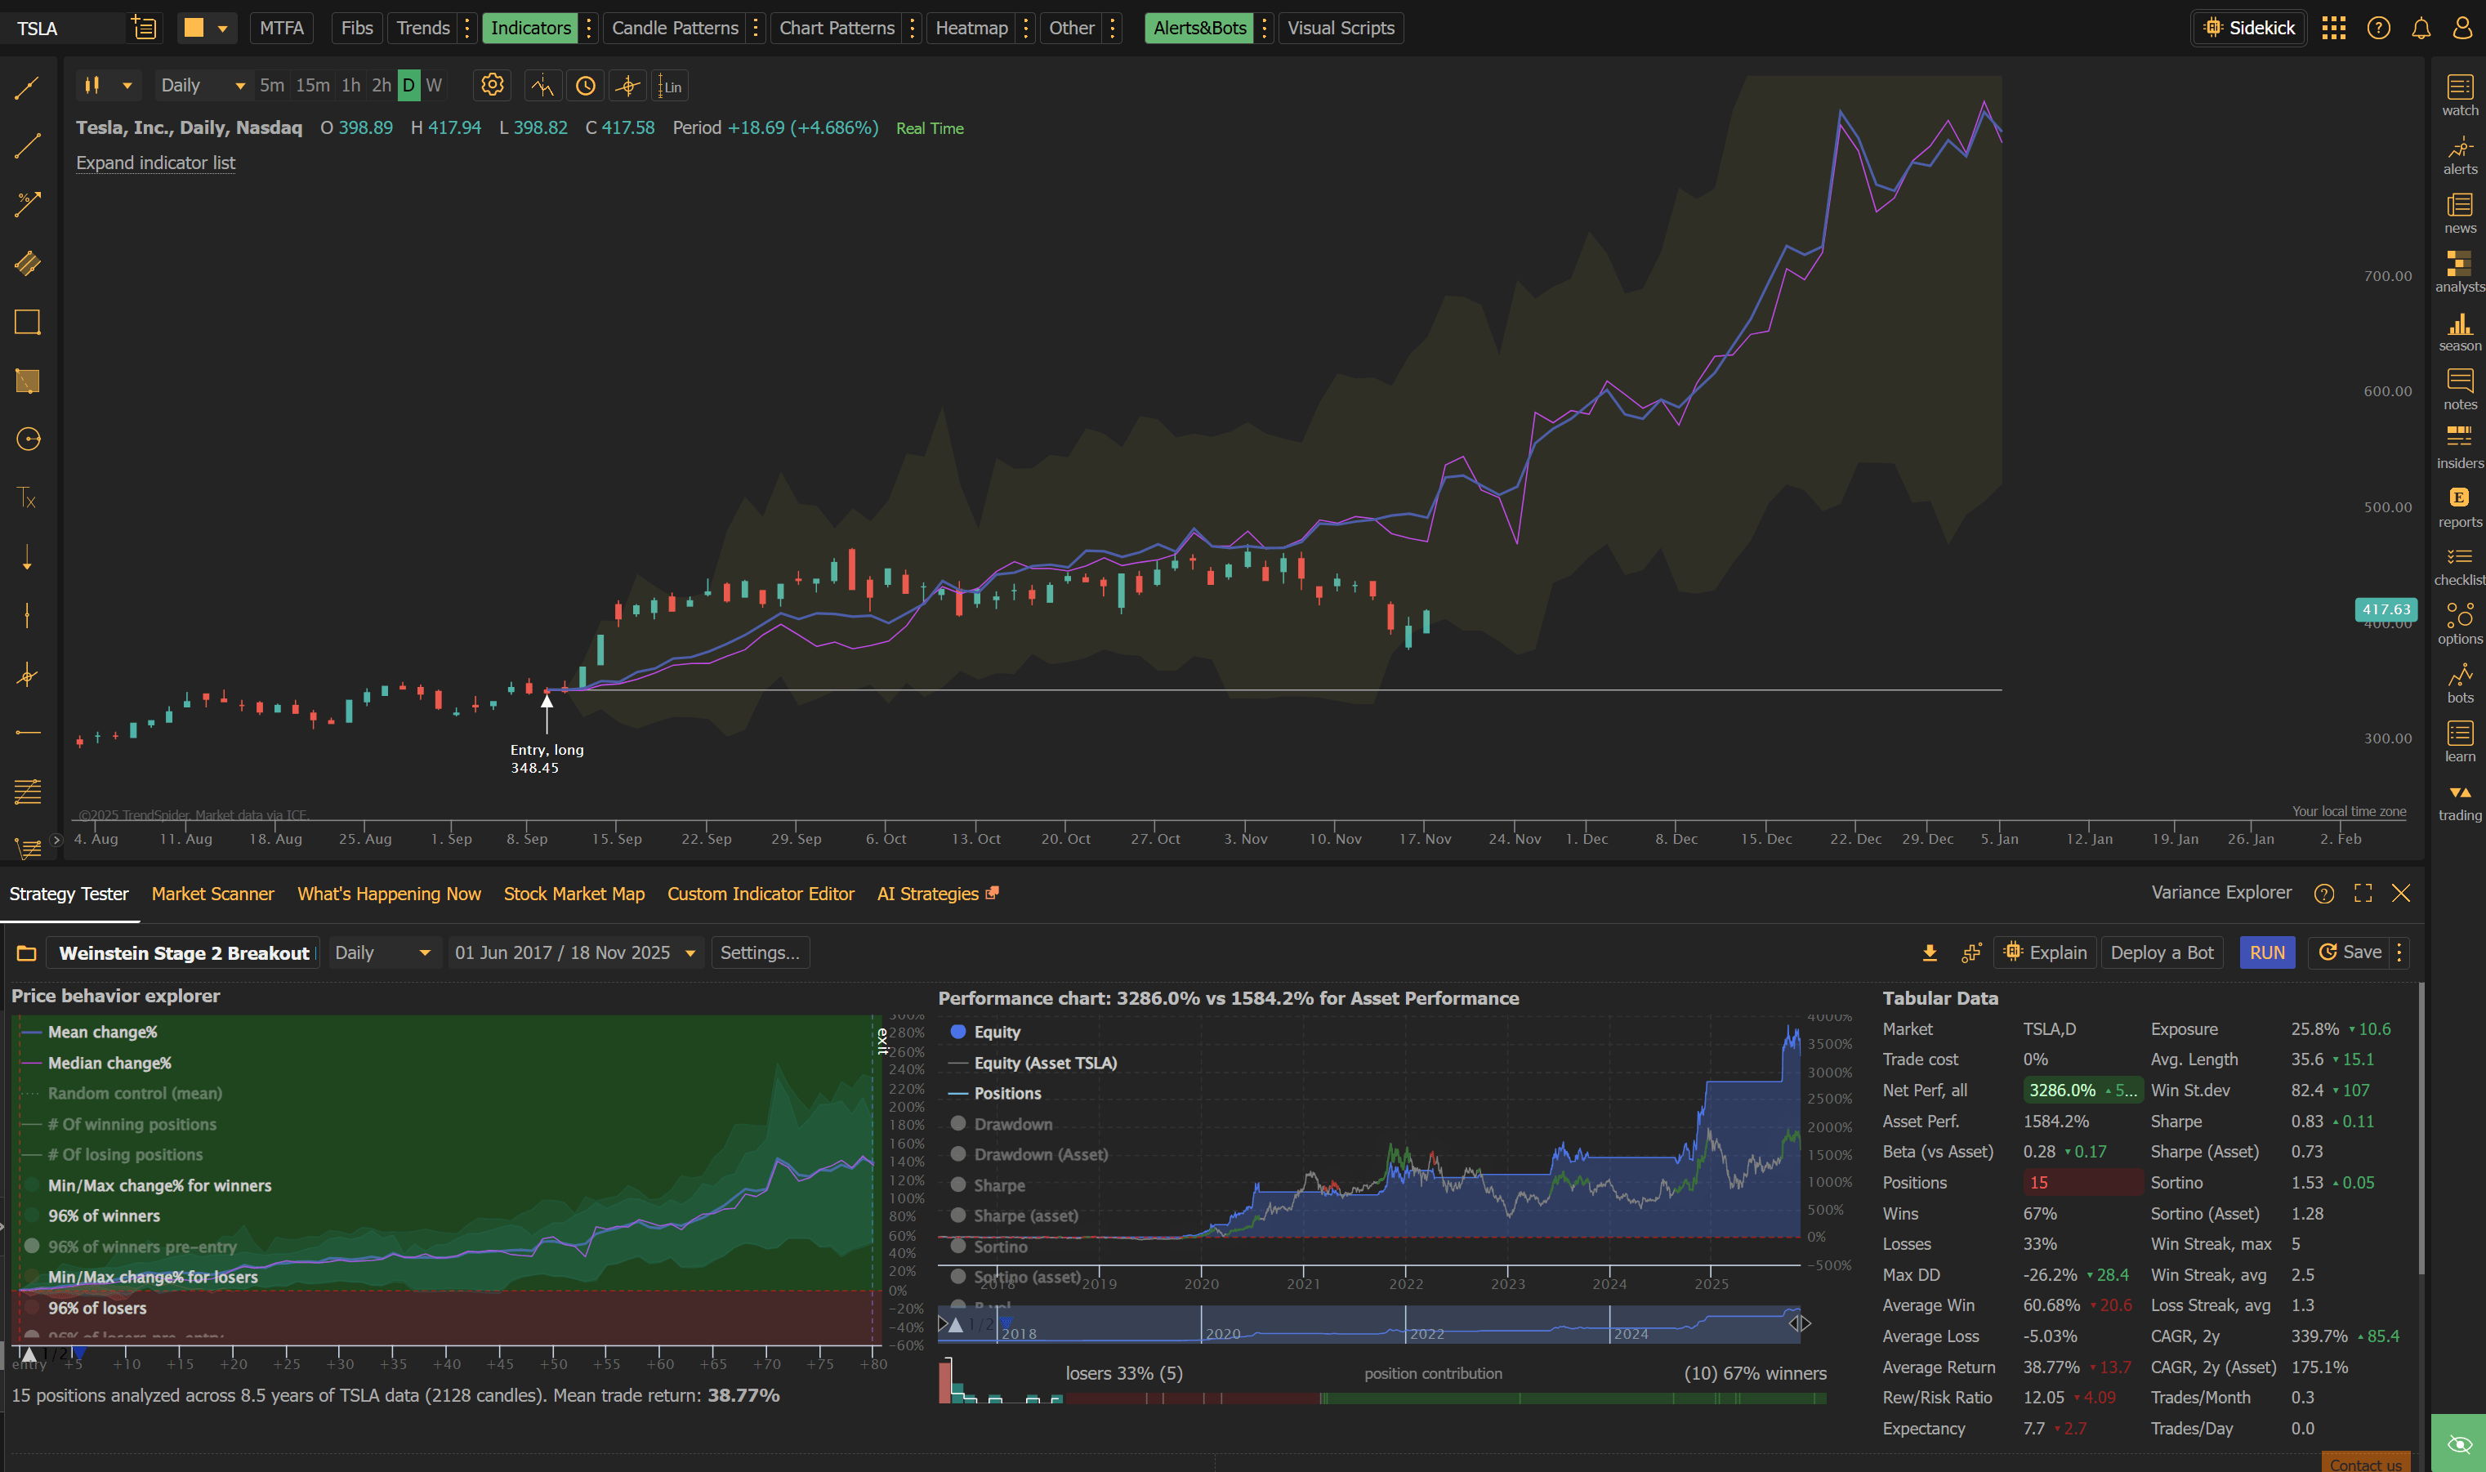Click the clock icon in chart toolbar
Image resolution: width=2486 pixels, height=1472 pixels.
(585, 87)
